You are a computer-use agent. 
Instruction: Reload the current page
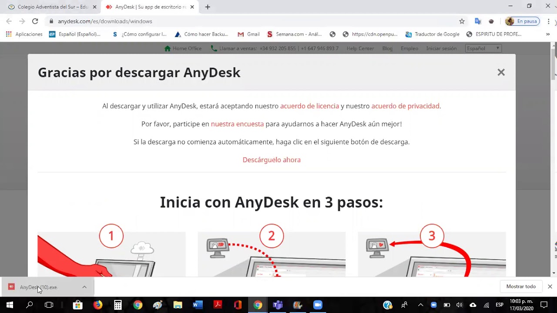[35, 21]
